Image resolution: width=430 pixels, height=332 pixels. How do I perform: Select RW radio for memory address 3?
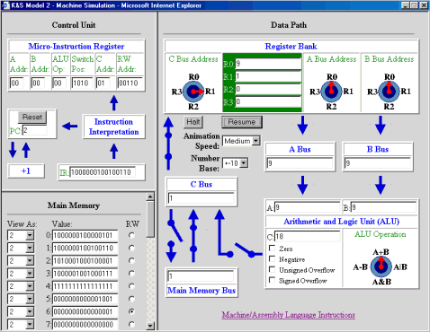click(131, 274)
